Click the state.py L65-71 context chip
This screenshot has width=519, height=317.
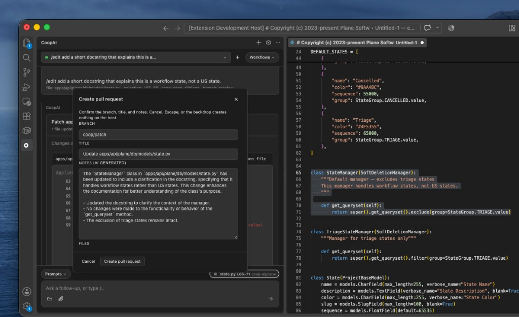pyautogui.click(x=244, y=274)
